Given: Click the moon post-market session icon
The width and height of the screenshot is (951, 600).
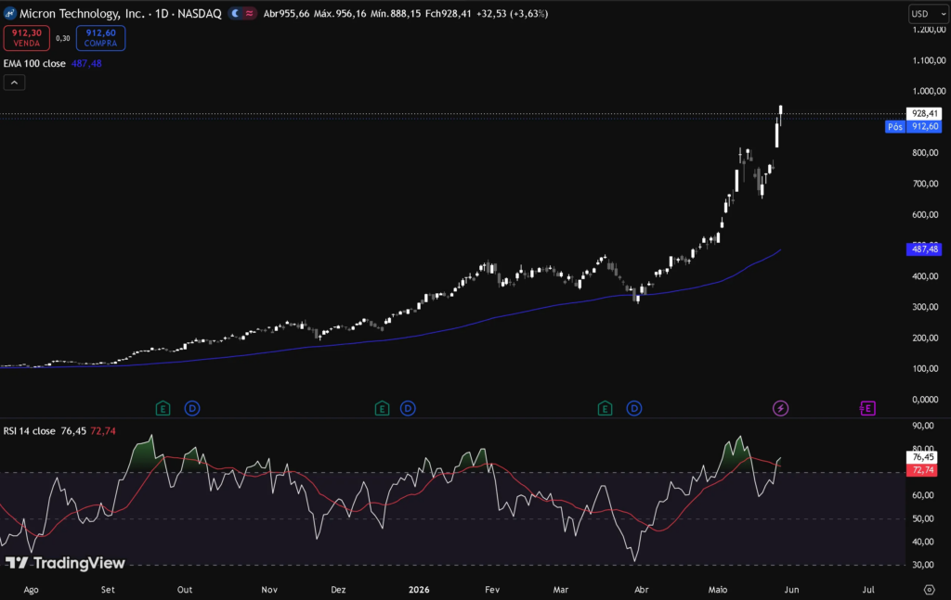Looking at the screenshot, I should (x=235, y=13).
